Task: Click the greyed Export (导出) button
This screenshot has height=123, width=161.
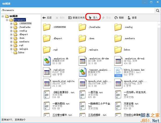Action: (x=106, y=18)
